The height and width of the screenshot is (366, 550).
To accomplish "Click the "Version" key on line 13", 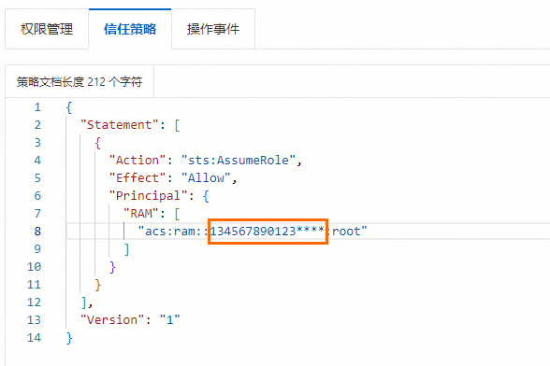I will point(112,319).
